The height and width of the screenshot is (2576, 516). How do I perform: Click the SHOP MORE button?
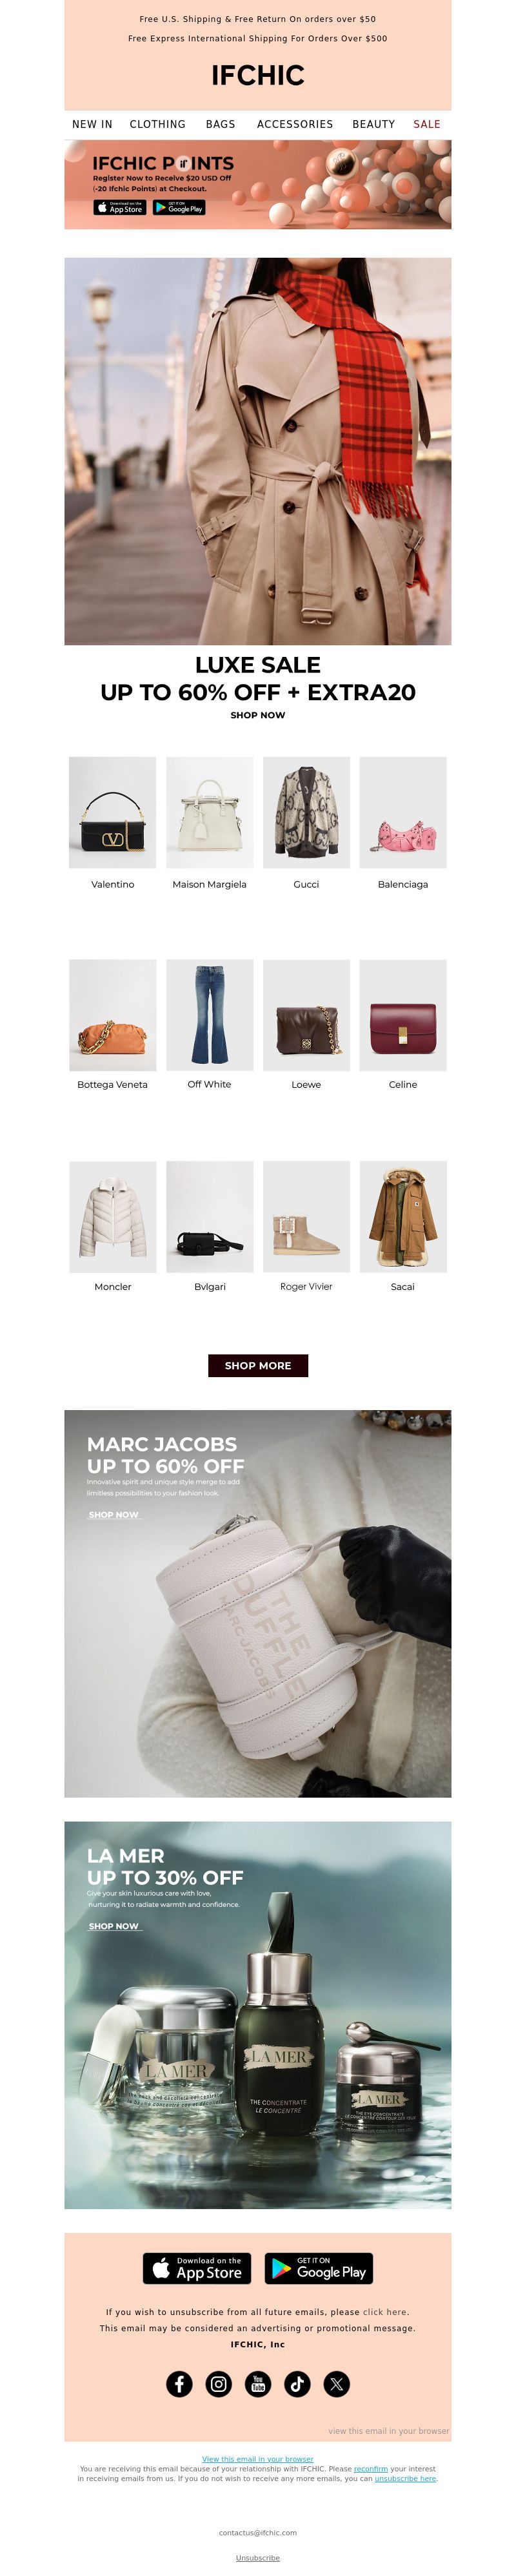[x=257, y=1365]
